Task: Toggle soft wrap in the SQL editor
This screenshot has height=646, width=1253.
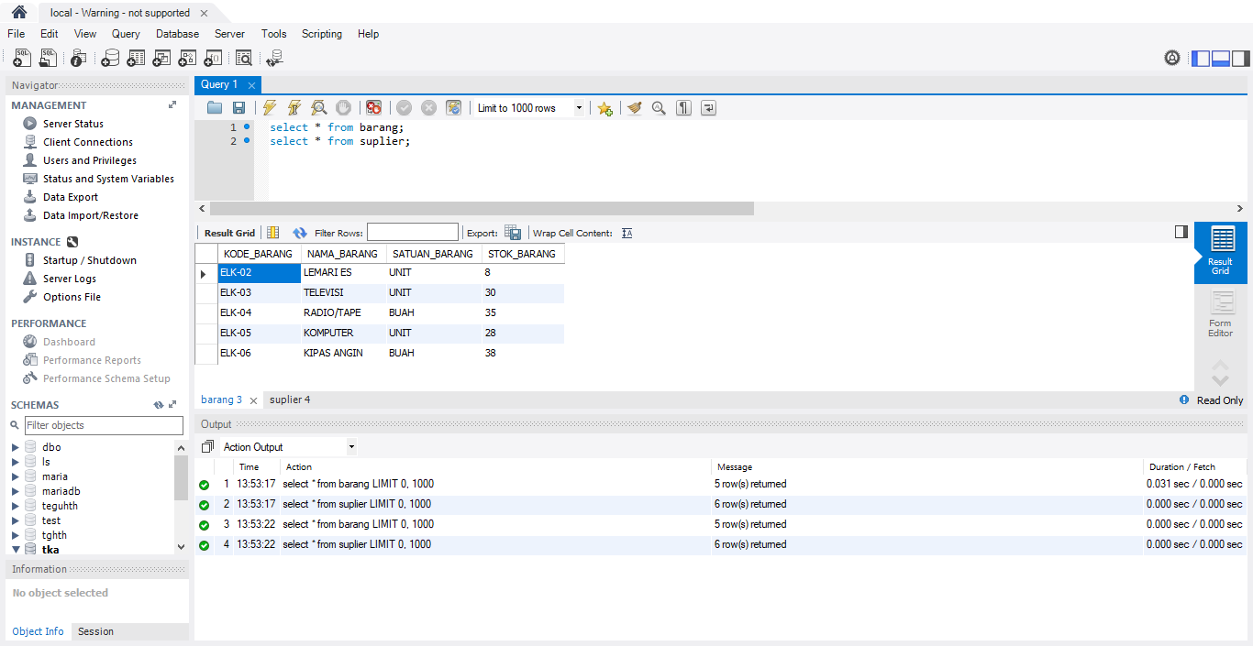Action: (707, 107)
